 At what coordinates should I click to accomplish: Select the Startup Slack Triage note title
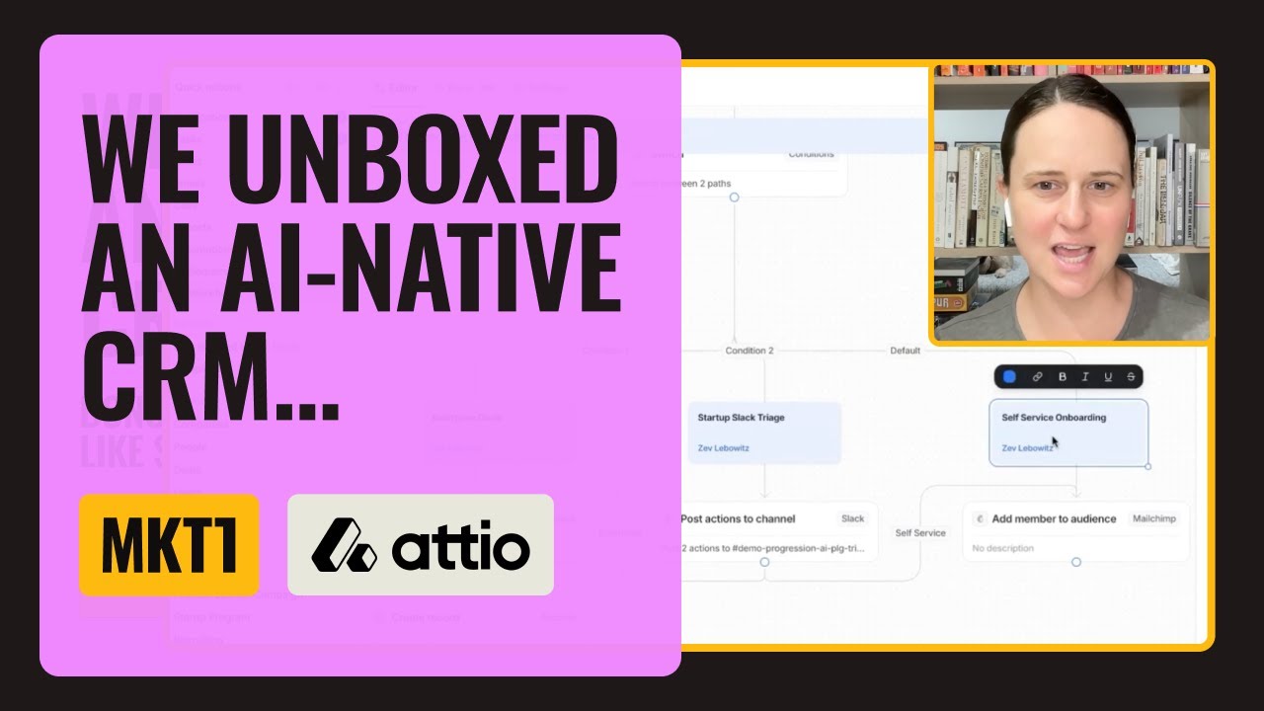(x=741, y=418)
